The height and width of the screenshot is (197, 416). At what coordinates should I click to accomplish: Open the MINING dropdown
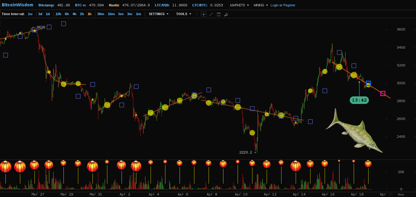pos(261,5)
